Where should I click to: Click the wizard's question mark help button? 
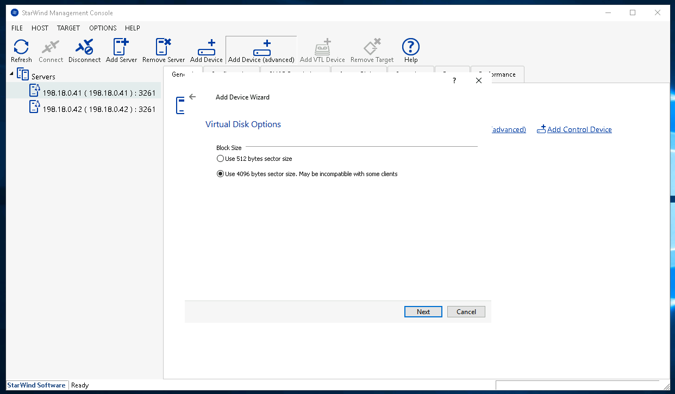454,80
